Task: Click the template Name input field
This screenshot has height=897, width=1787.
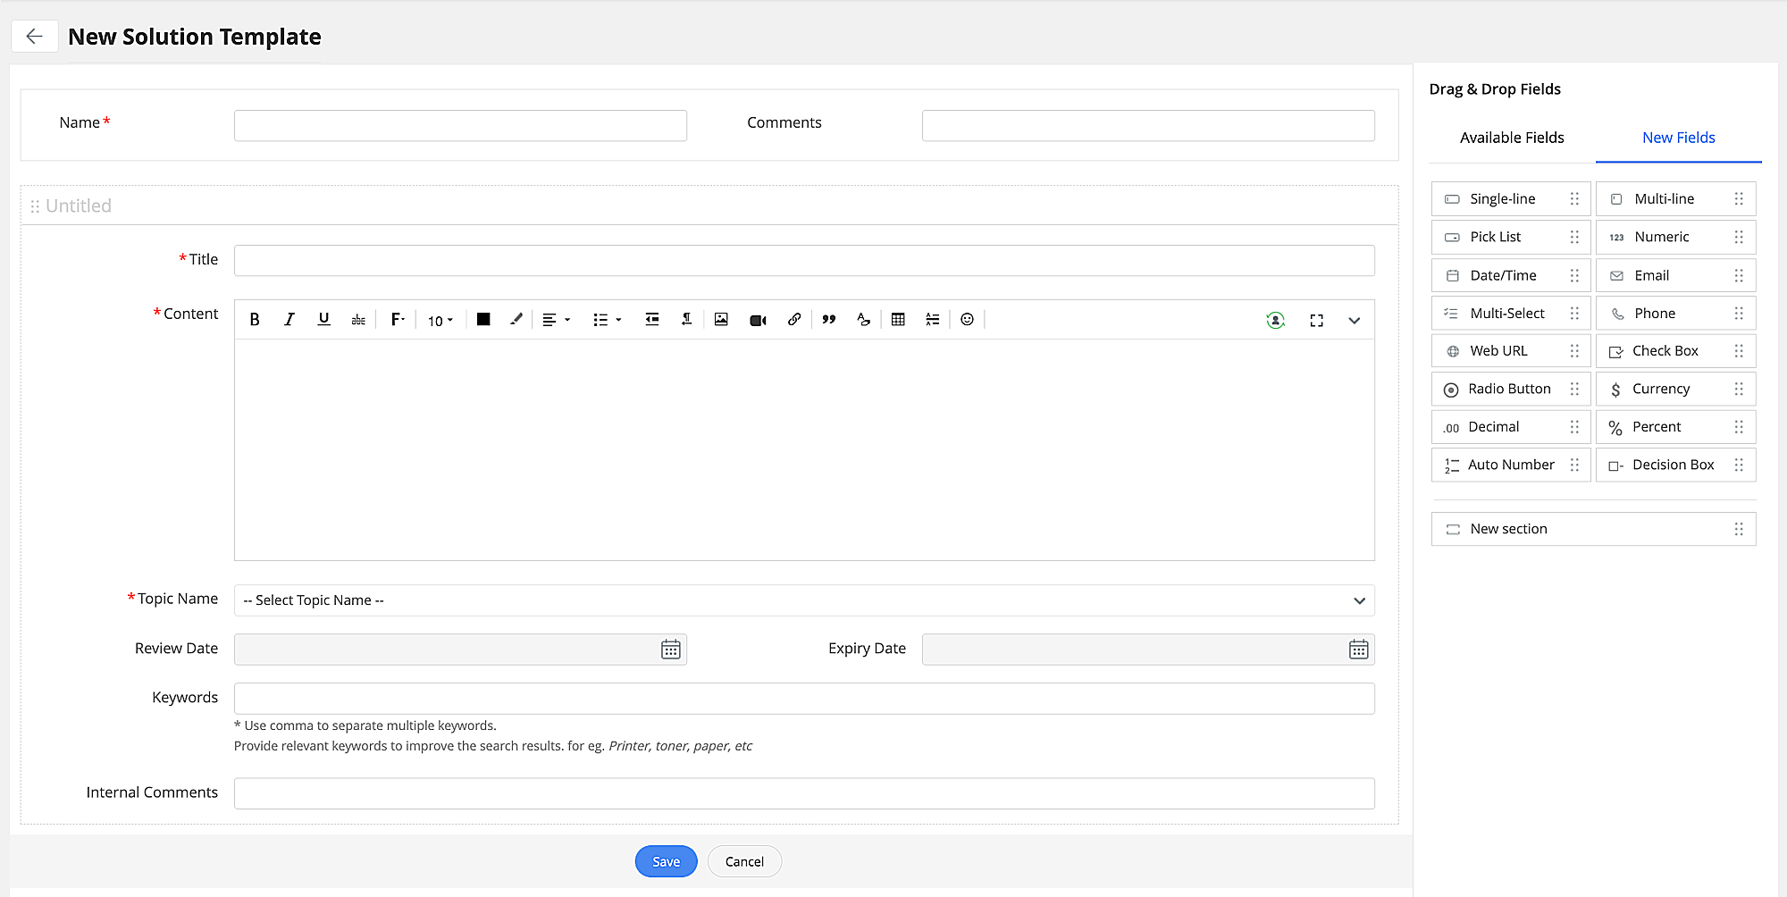Action: (x=460, y=126)
